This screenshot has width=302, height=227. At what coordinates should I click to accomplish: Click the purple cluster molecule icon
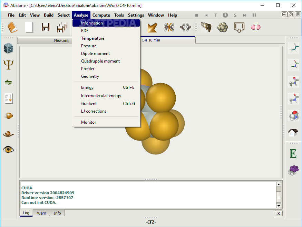pyautogui.click(x=293, y=170)
